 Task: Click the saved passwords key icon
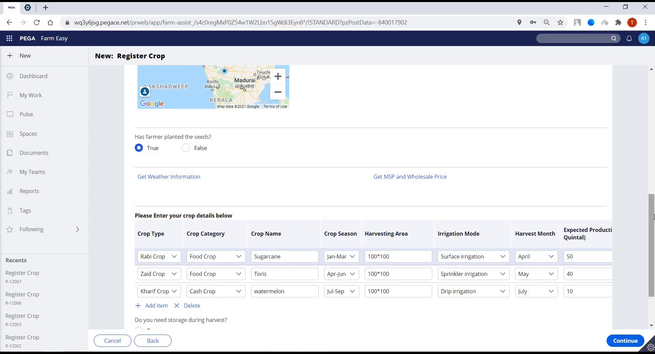click(533, 23)
